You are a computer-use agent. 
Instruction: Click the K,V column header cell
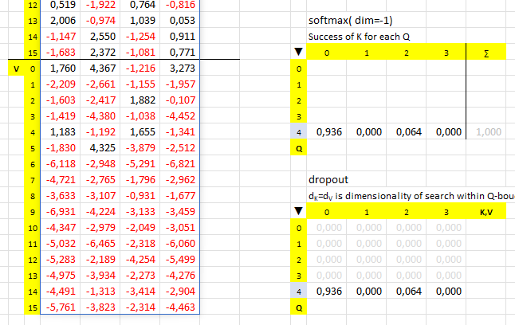(486, 213)
